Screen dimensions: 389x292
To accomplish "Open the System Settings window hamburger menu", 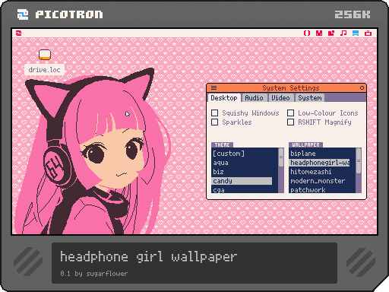I will pos(213,88).
